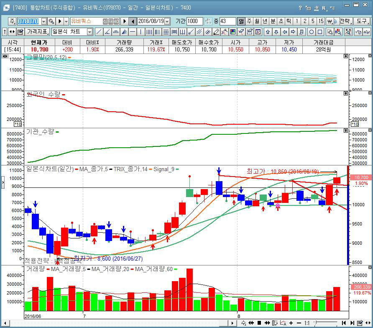Open the 일본식 차트 chart type dropdown
The image size is (373, 328).
tap(89, 32)
